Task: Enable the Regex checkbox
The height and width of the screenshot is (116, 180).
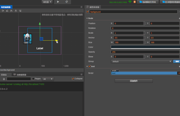Action: (33, 79)
